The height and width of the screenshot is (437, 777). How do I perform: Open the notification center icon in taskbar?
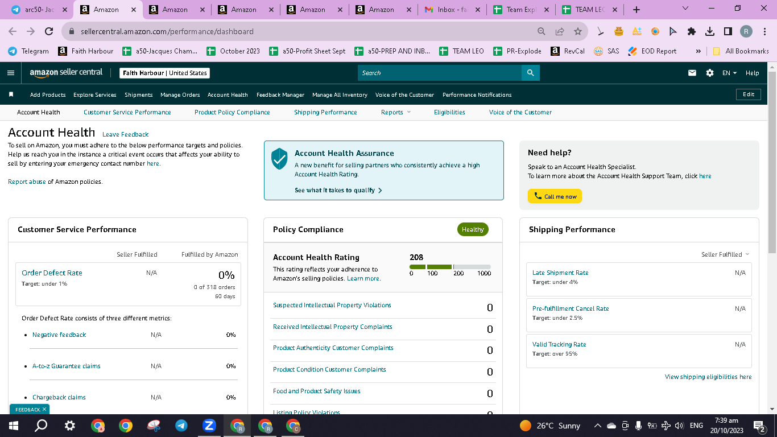pyautogui.click(x=759, y=426)
